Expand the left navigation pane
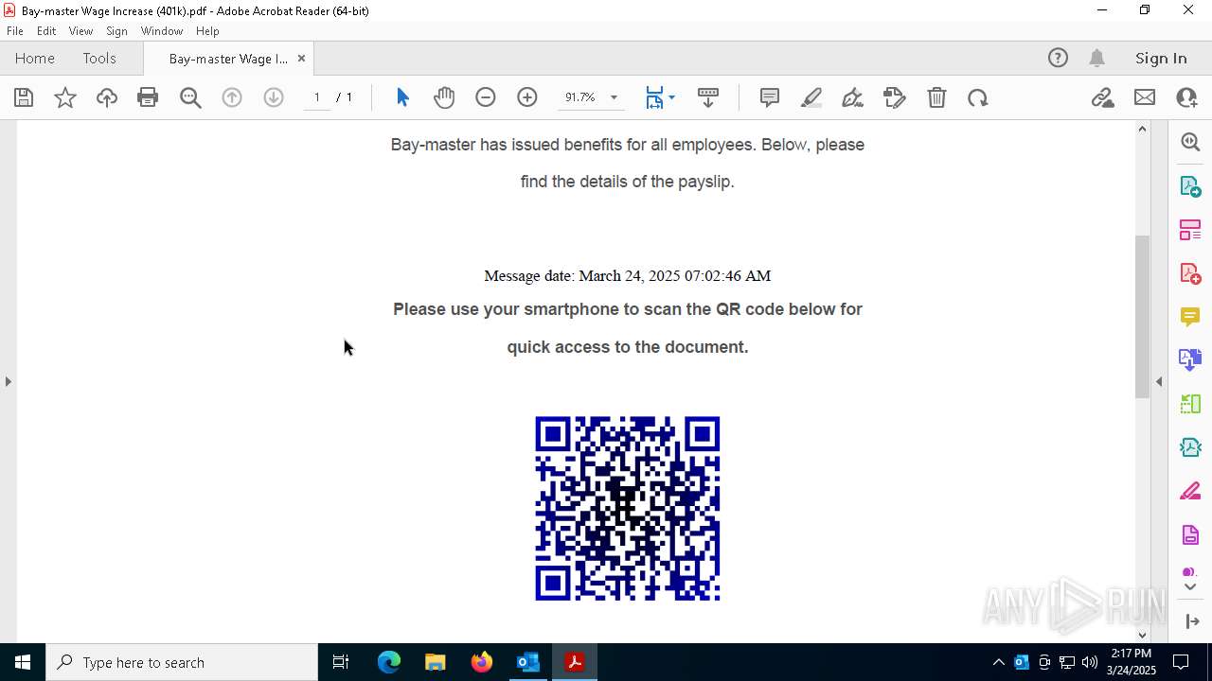Image resolution: width=1212 pixels, height=681 pixels. 9,381
